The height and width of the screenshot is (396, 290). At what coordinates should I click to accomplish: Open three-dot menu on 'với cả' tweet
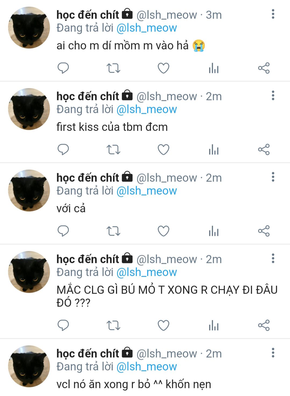(273, 177)
